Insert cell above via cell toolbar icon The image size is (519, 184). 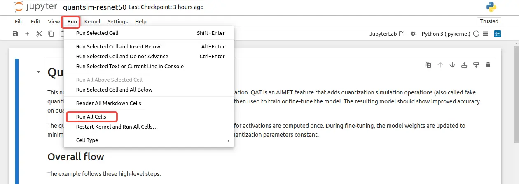pyautogui.click(x=464, y=65)
